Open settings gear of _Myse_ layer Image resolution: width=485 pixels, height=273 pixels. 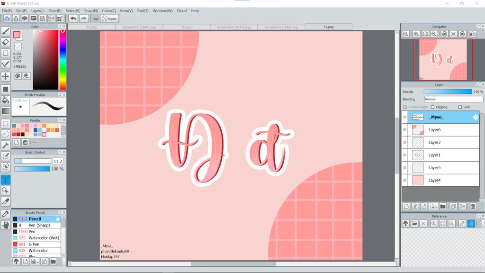coord(476,118)
